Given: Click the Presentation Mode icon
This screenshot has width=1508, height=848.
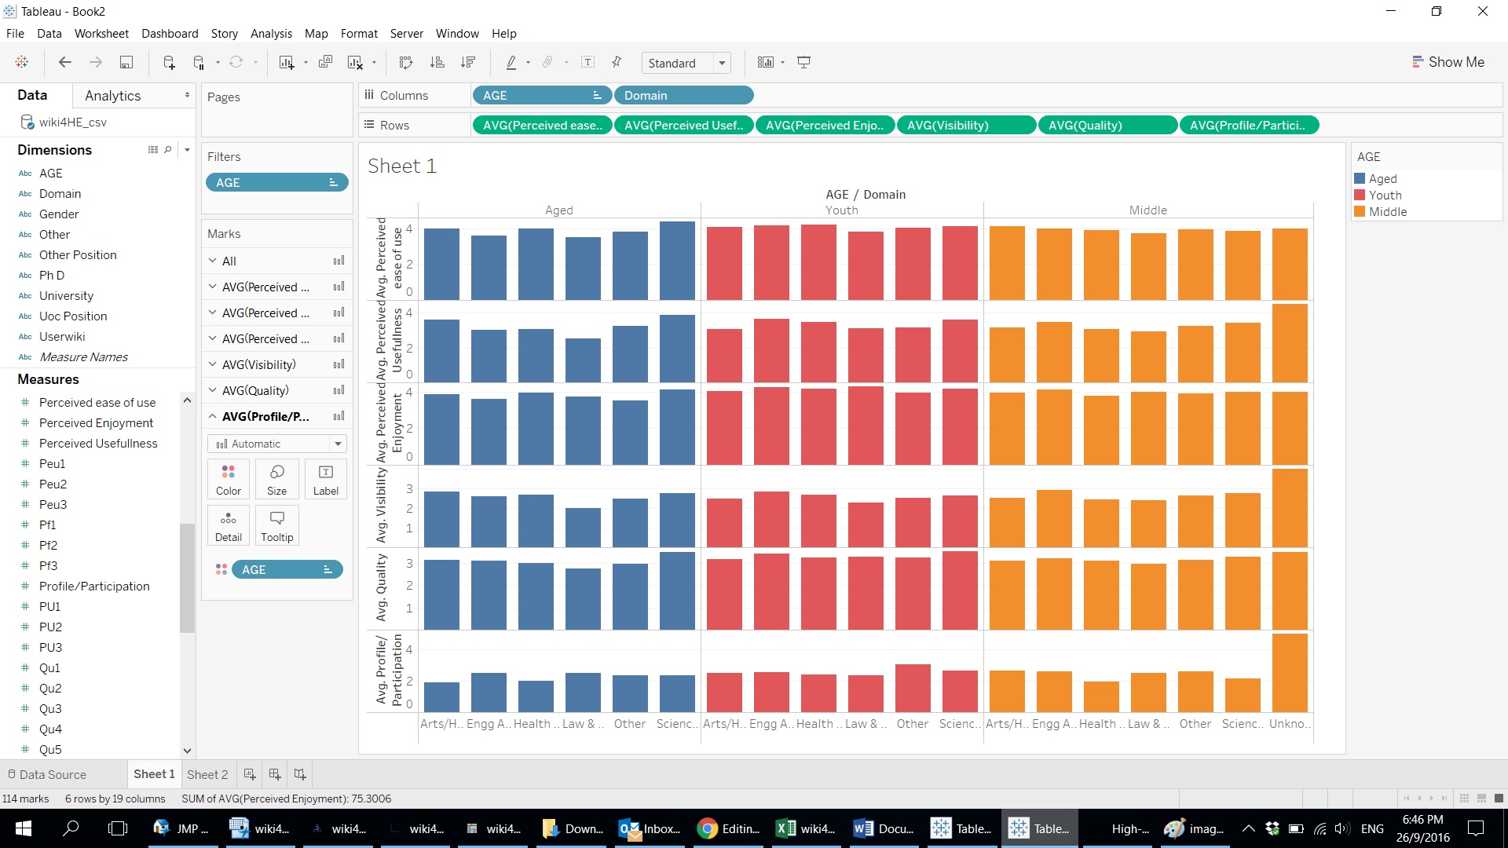Looking at the screenshot, I should (803, 63).
